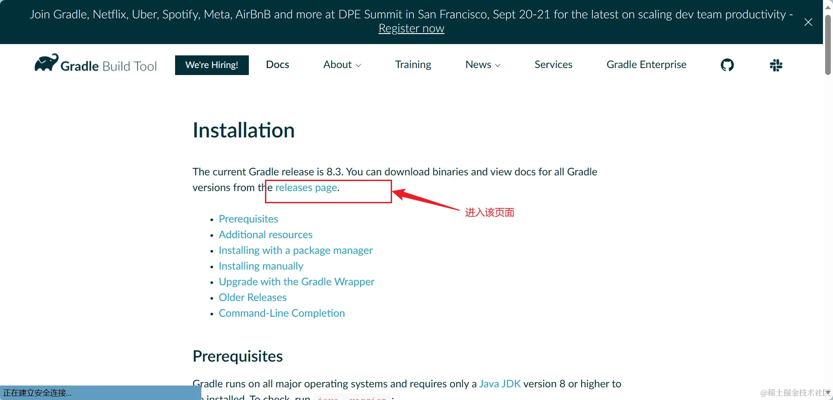Open the Slack community icon
Viewport: 833px width, 400px height.
776,65
